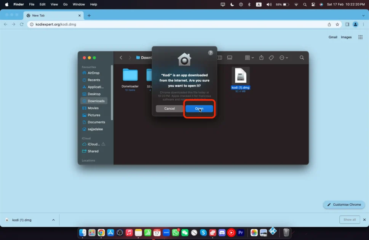Open the Google apps grid icon
The height and width of the screenshot is (240, 369).
point(360,37)
